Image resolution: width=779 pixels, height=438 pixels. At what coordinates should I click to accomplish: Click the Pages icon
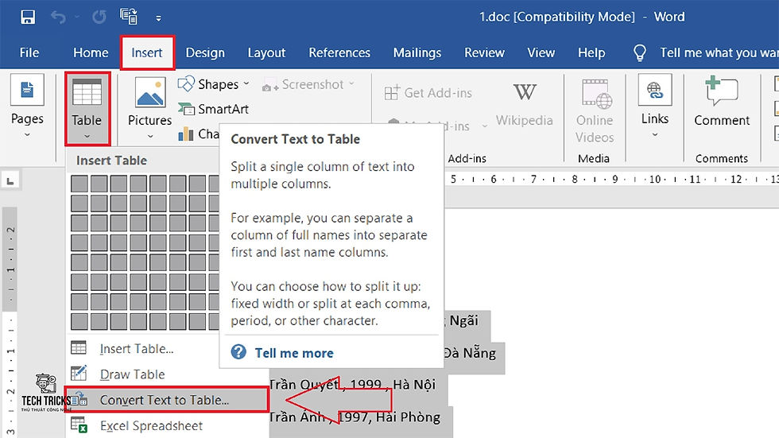point(27,90)
